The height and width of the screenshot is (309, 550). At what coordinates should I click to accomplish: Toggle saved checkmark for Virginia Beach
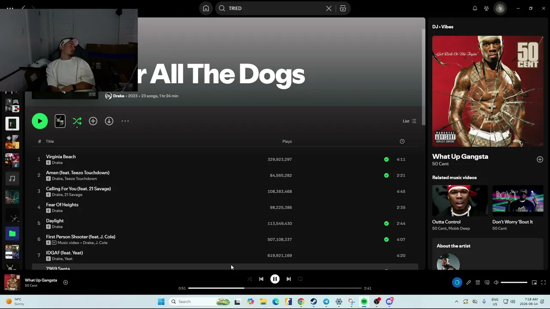click(386, 159)
